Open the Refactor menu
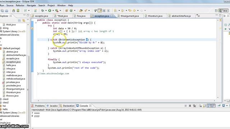Viewport: 230px width, 129px height. 20,5
